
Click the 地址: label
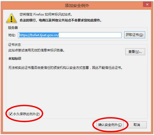click(12, 35)
